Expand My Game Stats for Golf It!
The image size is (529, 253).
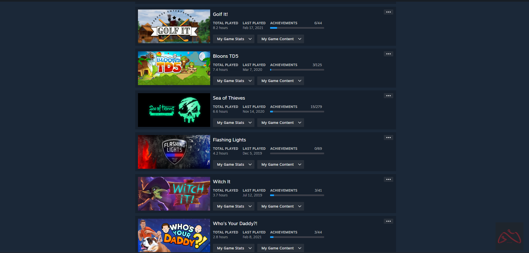[x=234, y=39]
